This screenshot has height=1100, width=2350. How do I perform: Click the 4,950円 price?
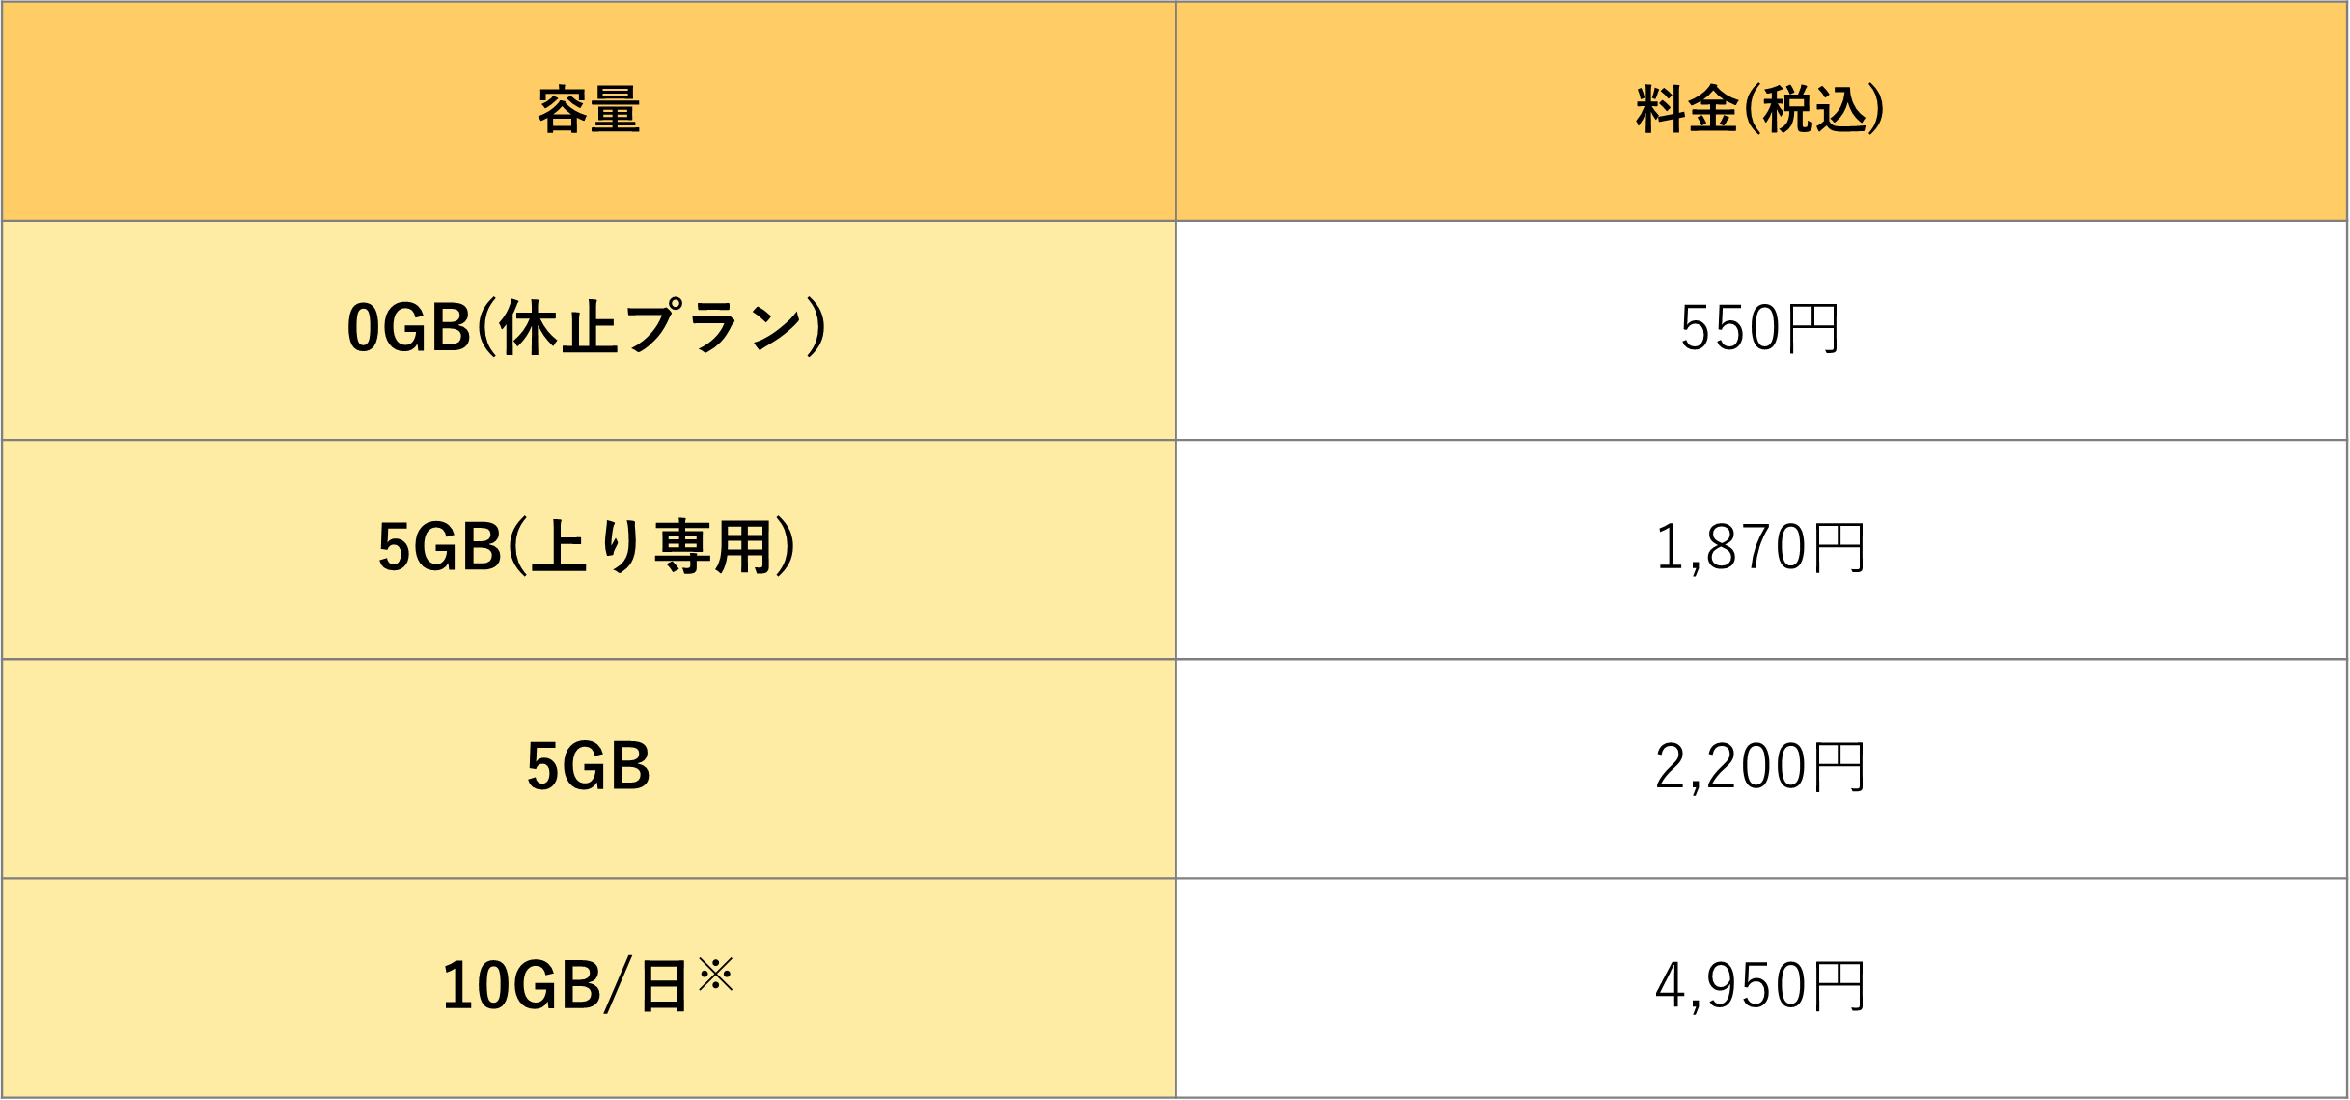(x=1759, y=986)
